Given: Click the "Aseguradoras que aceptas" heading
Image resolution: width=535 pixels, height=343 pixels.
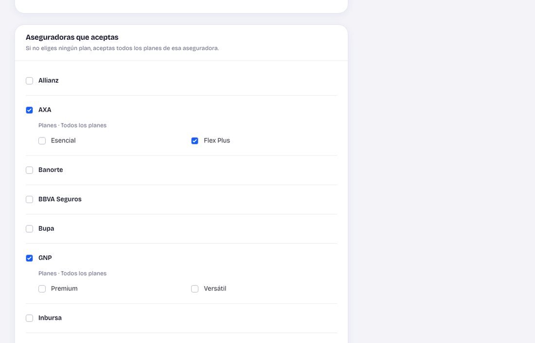Looking at the screenshot, I should [x=72, y=37].
